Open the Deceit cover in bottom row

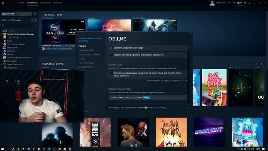(133, 132)
